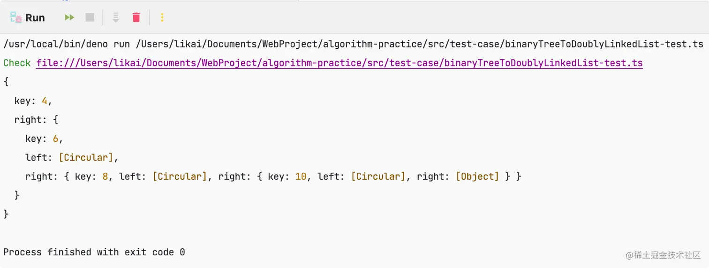Click the scroll-to-end down arrow icon
Image resolution: width=709 pixels, height=268 pixels.
coord(116,17)
